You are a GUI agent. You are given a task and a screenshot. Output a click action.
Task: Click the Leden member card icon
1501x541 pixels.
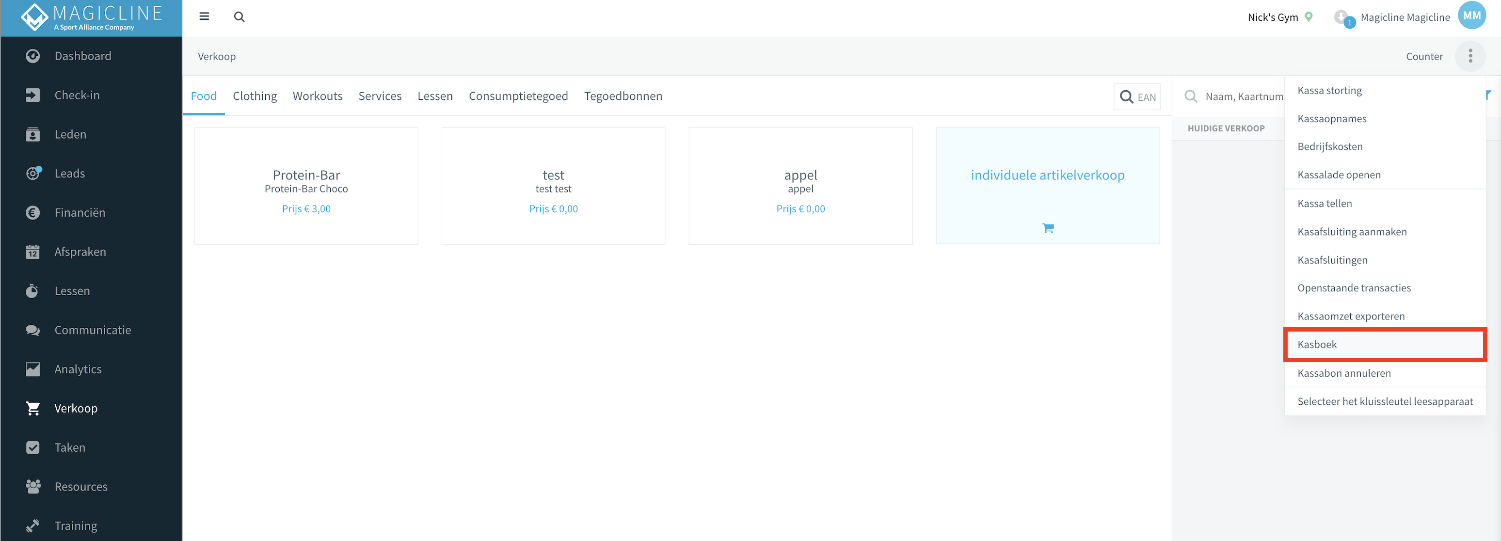coord(32,134)
